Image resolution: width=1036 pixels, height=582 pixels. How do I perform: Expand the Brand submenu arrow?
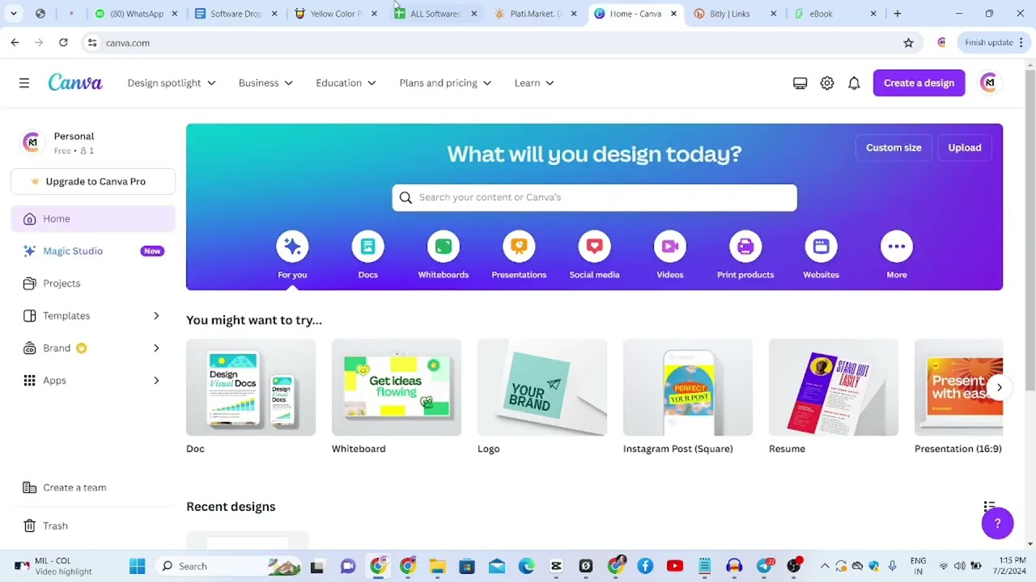pos(156,348)
